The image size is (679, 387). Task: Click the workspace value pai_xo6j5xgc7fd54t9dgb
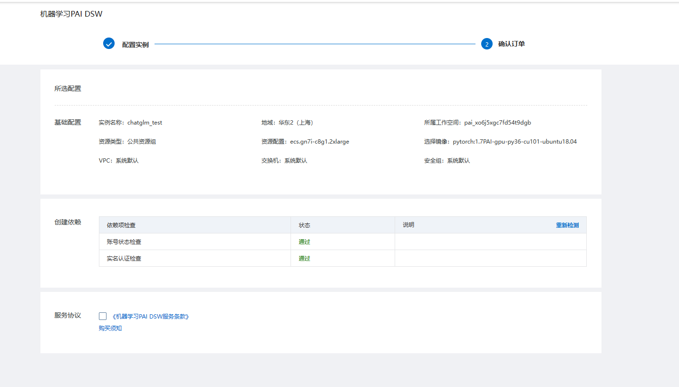click(x=497, y=123)
